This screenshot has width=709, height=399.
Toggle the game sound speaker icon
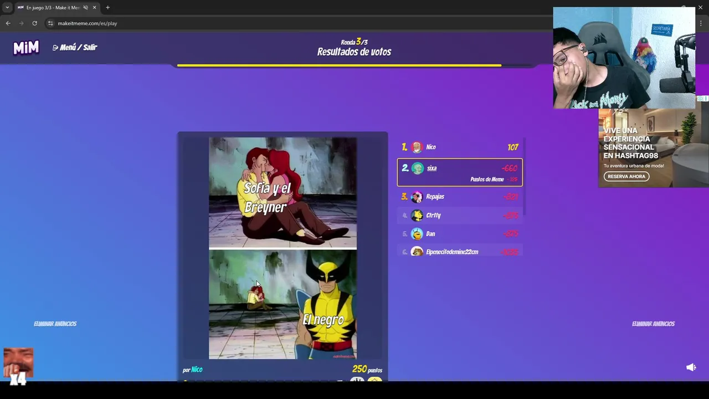click(691, 367)
